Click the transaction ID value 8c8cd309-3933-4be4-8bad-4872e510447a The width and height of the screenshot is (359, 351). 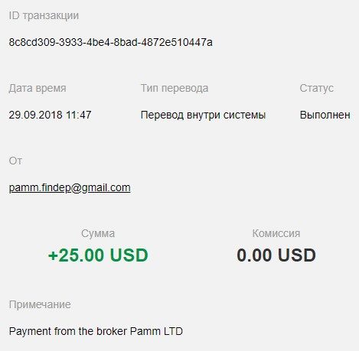pos(110,42)
